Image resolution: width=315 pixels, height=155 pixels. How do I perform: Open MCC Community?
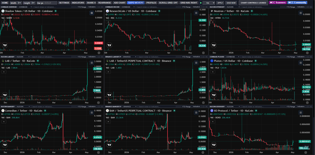tap(297, 3)
